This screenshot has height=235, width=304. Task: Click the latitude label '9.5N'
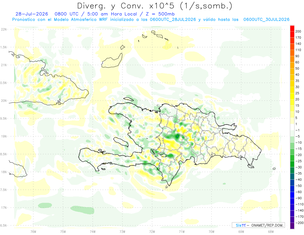click(x=4, y=118)
